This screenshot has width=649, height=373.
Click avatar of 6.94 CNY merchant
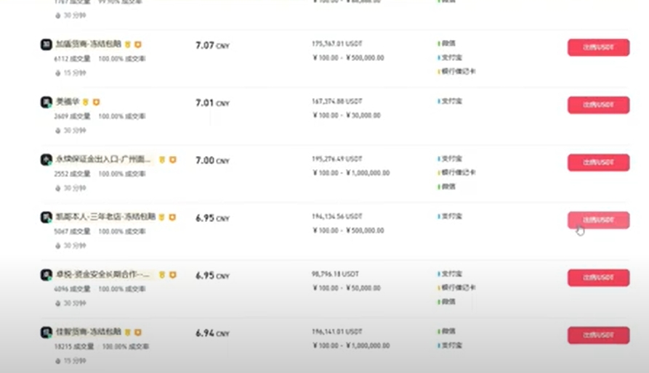(x=46, y=332)
